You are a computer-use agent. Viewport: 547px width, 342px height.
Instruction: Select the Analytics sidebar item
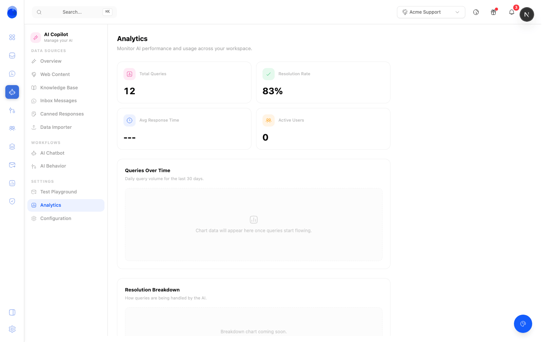pos(66,205)
